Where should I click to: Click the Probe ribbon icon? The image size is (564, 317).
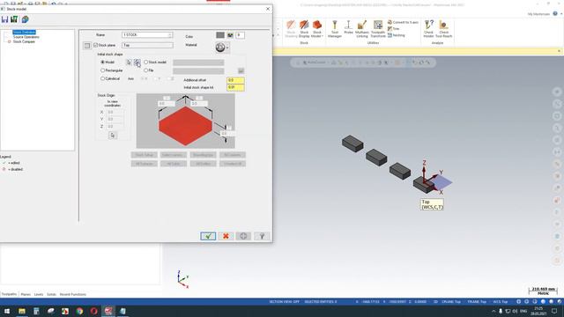point(348,27)
